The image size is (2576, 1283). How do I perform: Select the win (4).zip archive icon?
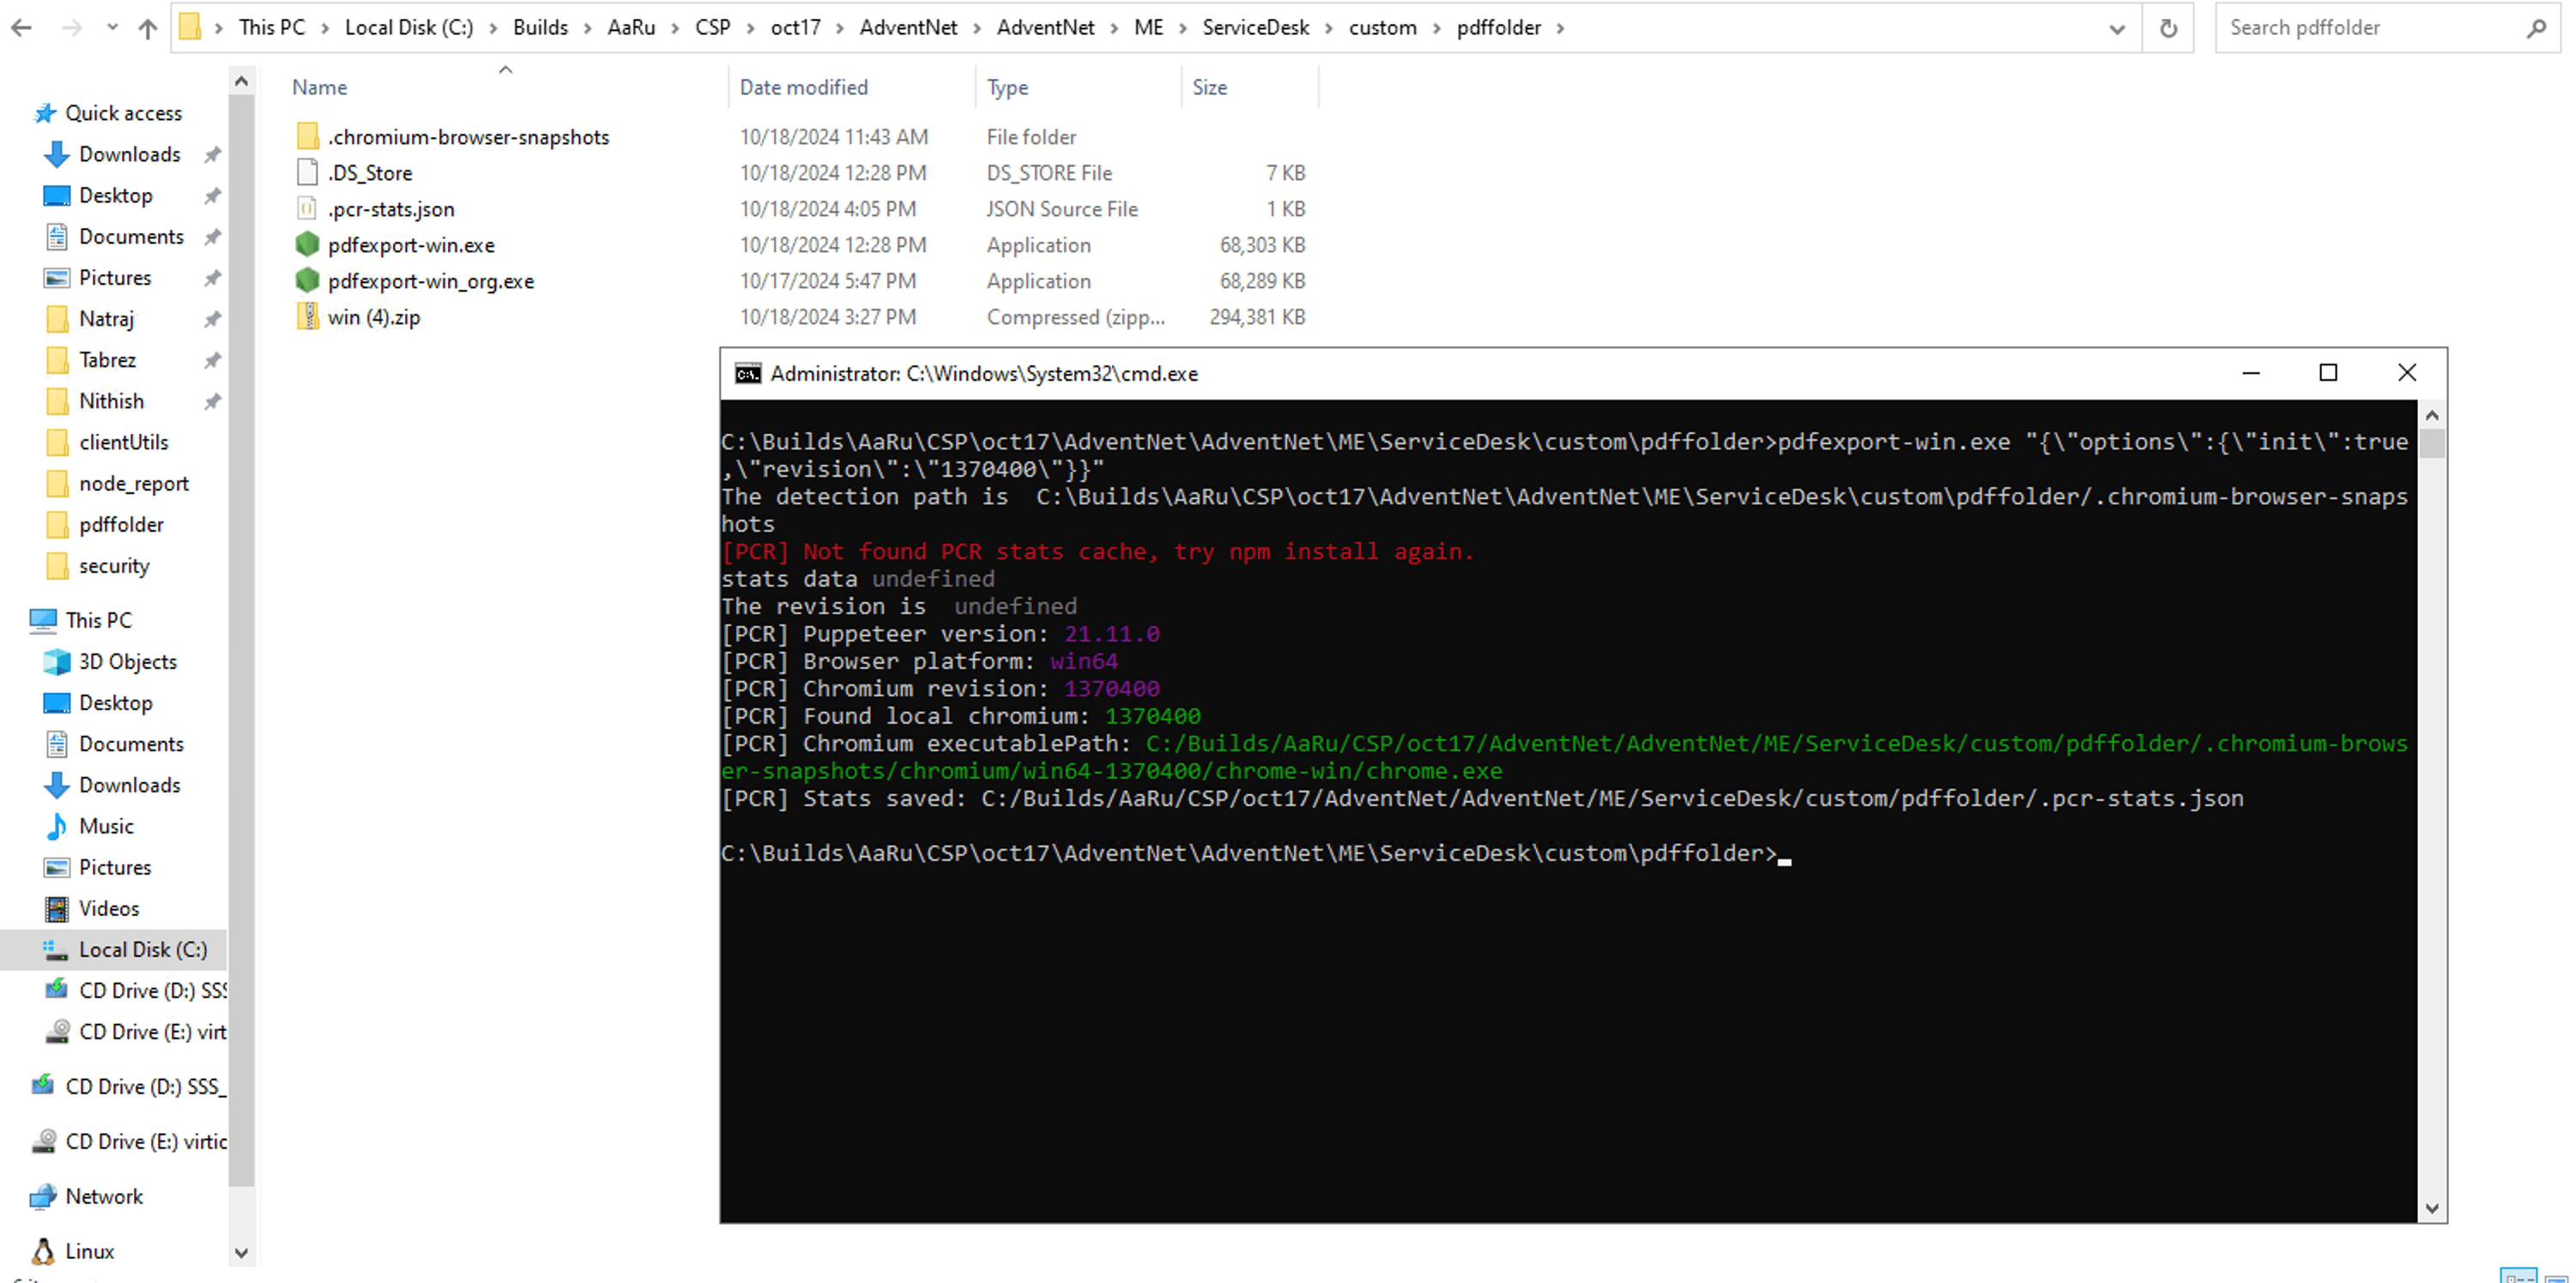307,316
